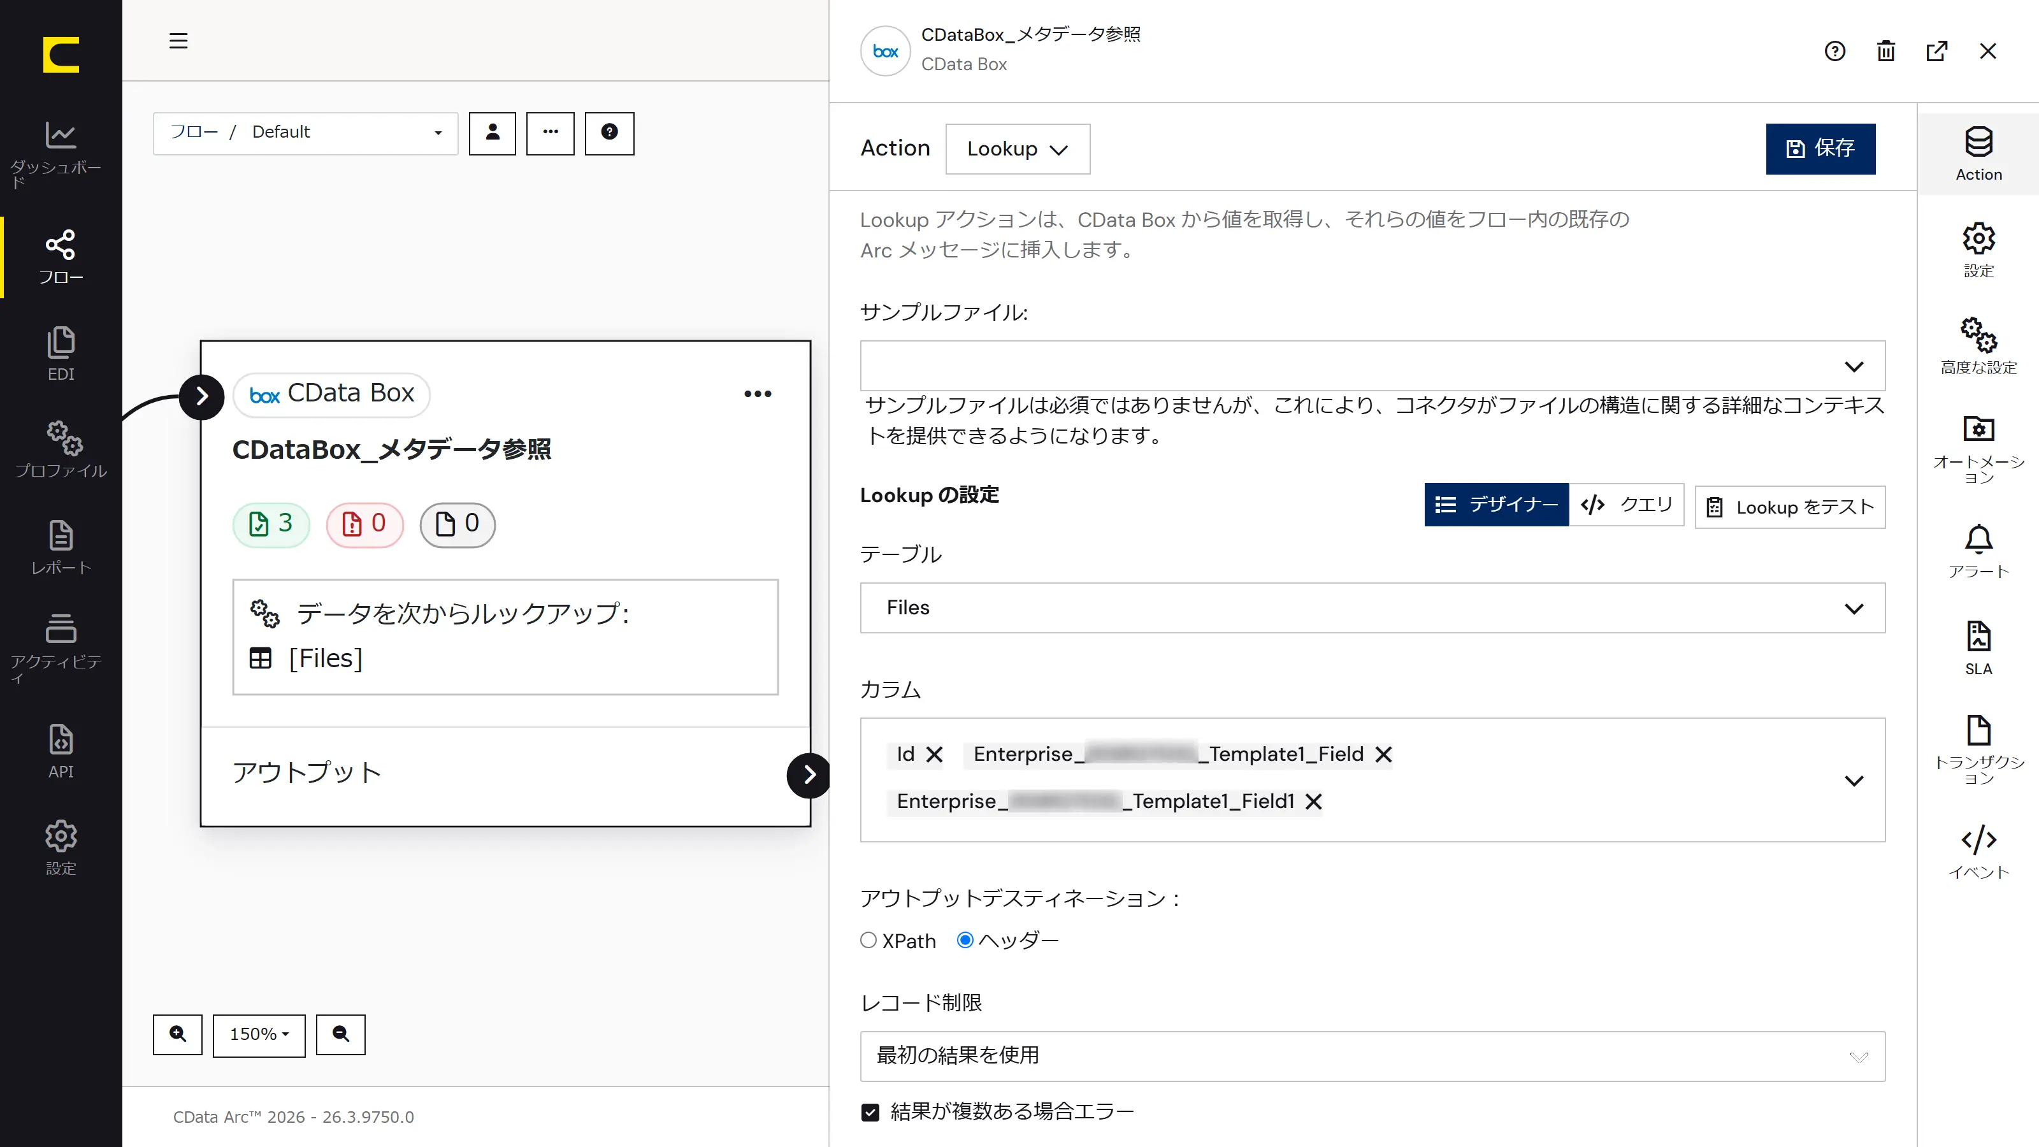Open the ellipsis options button in flow toolbar
Image resolution: width=2039 pixels, height=1147 pixels.
551,133
